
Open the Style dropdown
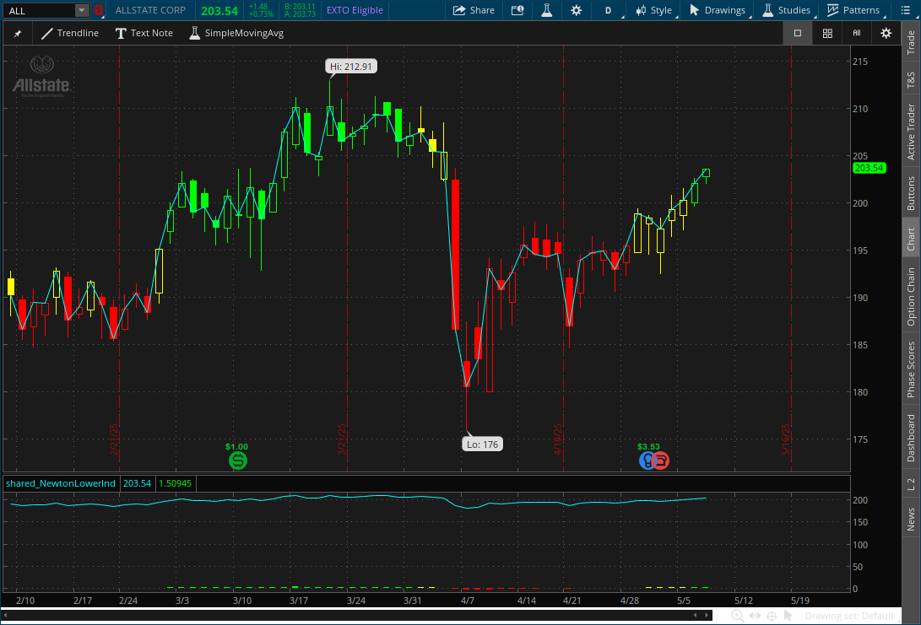654,10
